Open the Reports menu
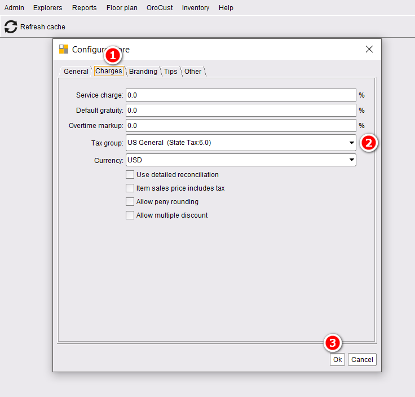The image size is (415, 397). [x=85, y=8]
